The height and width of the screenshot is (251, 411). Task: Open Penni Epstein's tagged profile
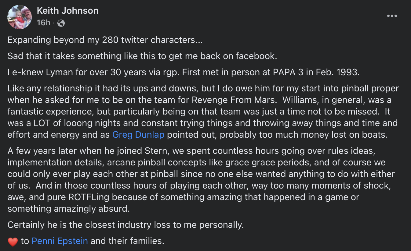60,241
